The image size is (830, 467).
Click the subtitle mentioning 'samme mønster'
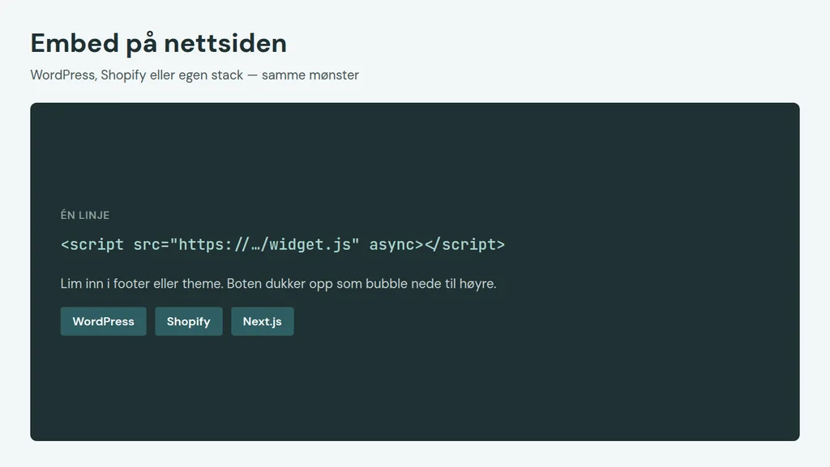tap(195, 75)
